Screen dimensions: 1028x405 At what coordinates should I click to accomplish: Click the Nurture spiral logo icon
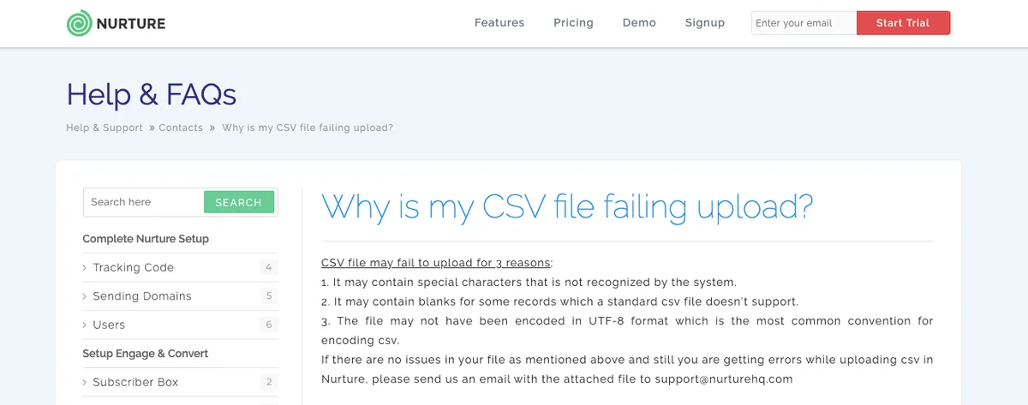click(80, 23)
